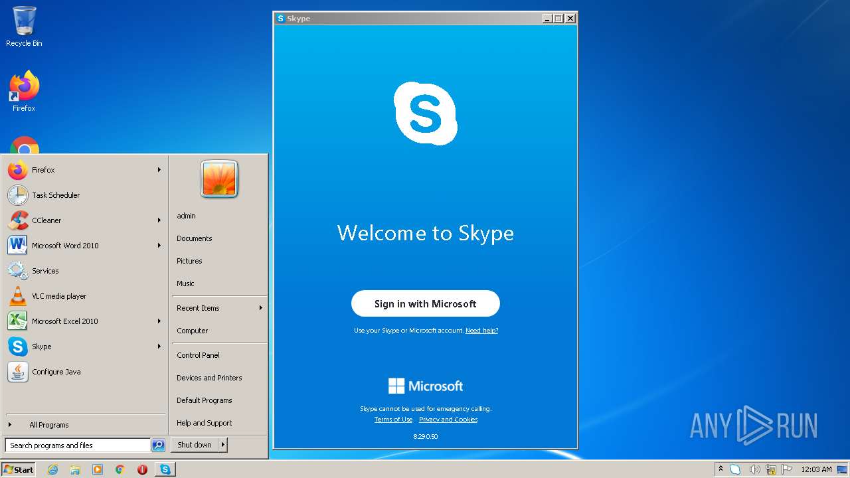Select the Firefox desktop shortcut

24,92
